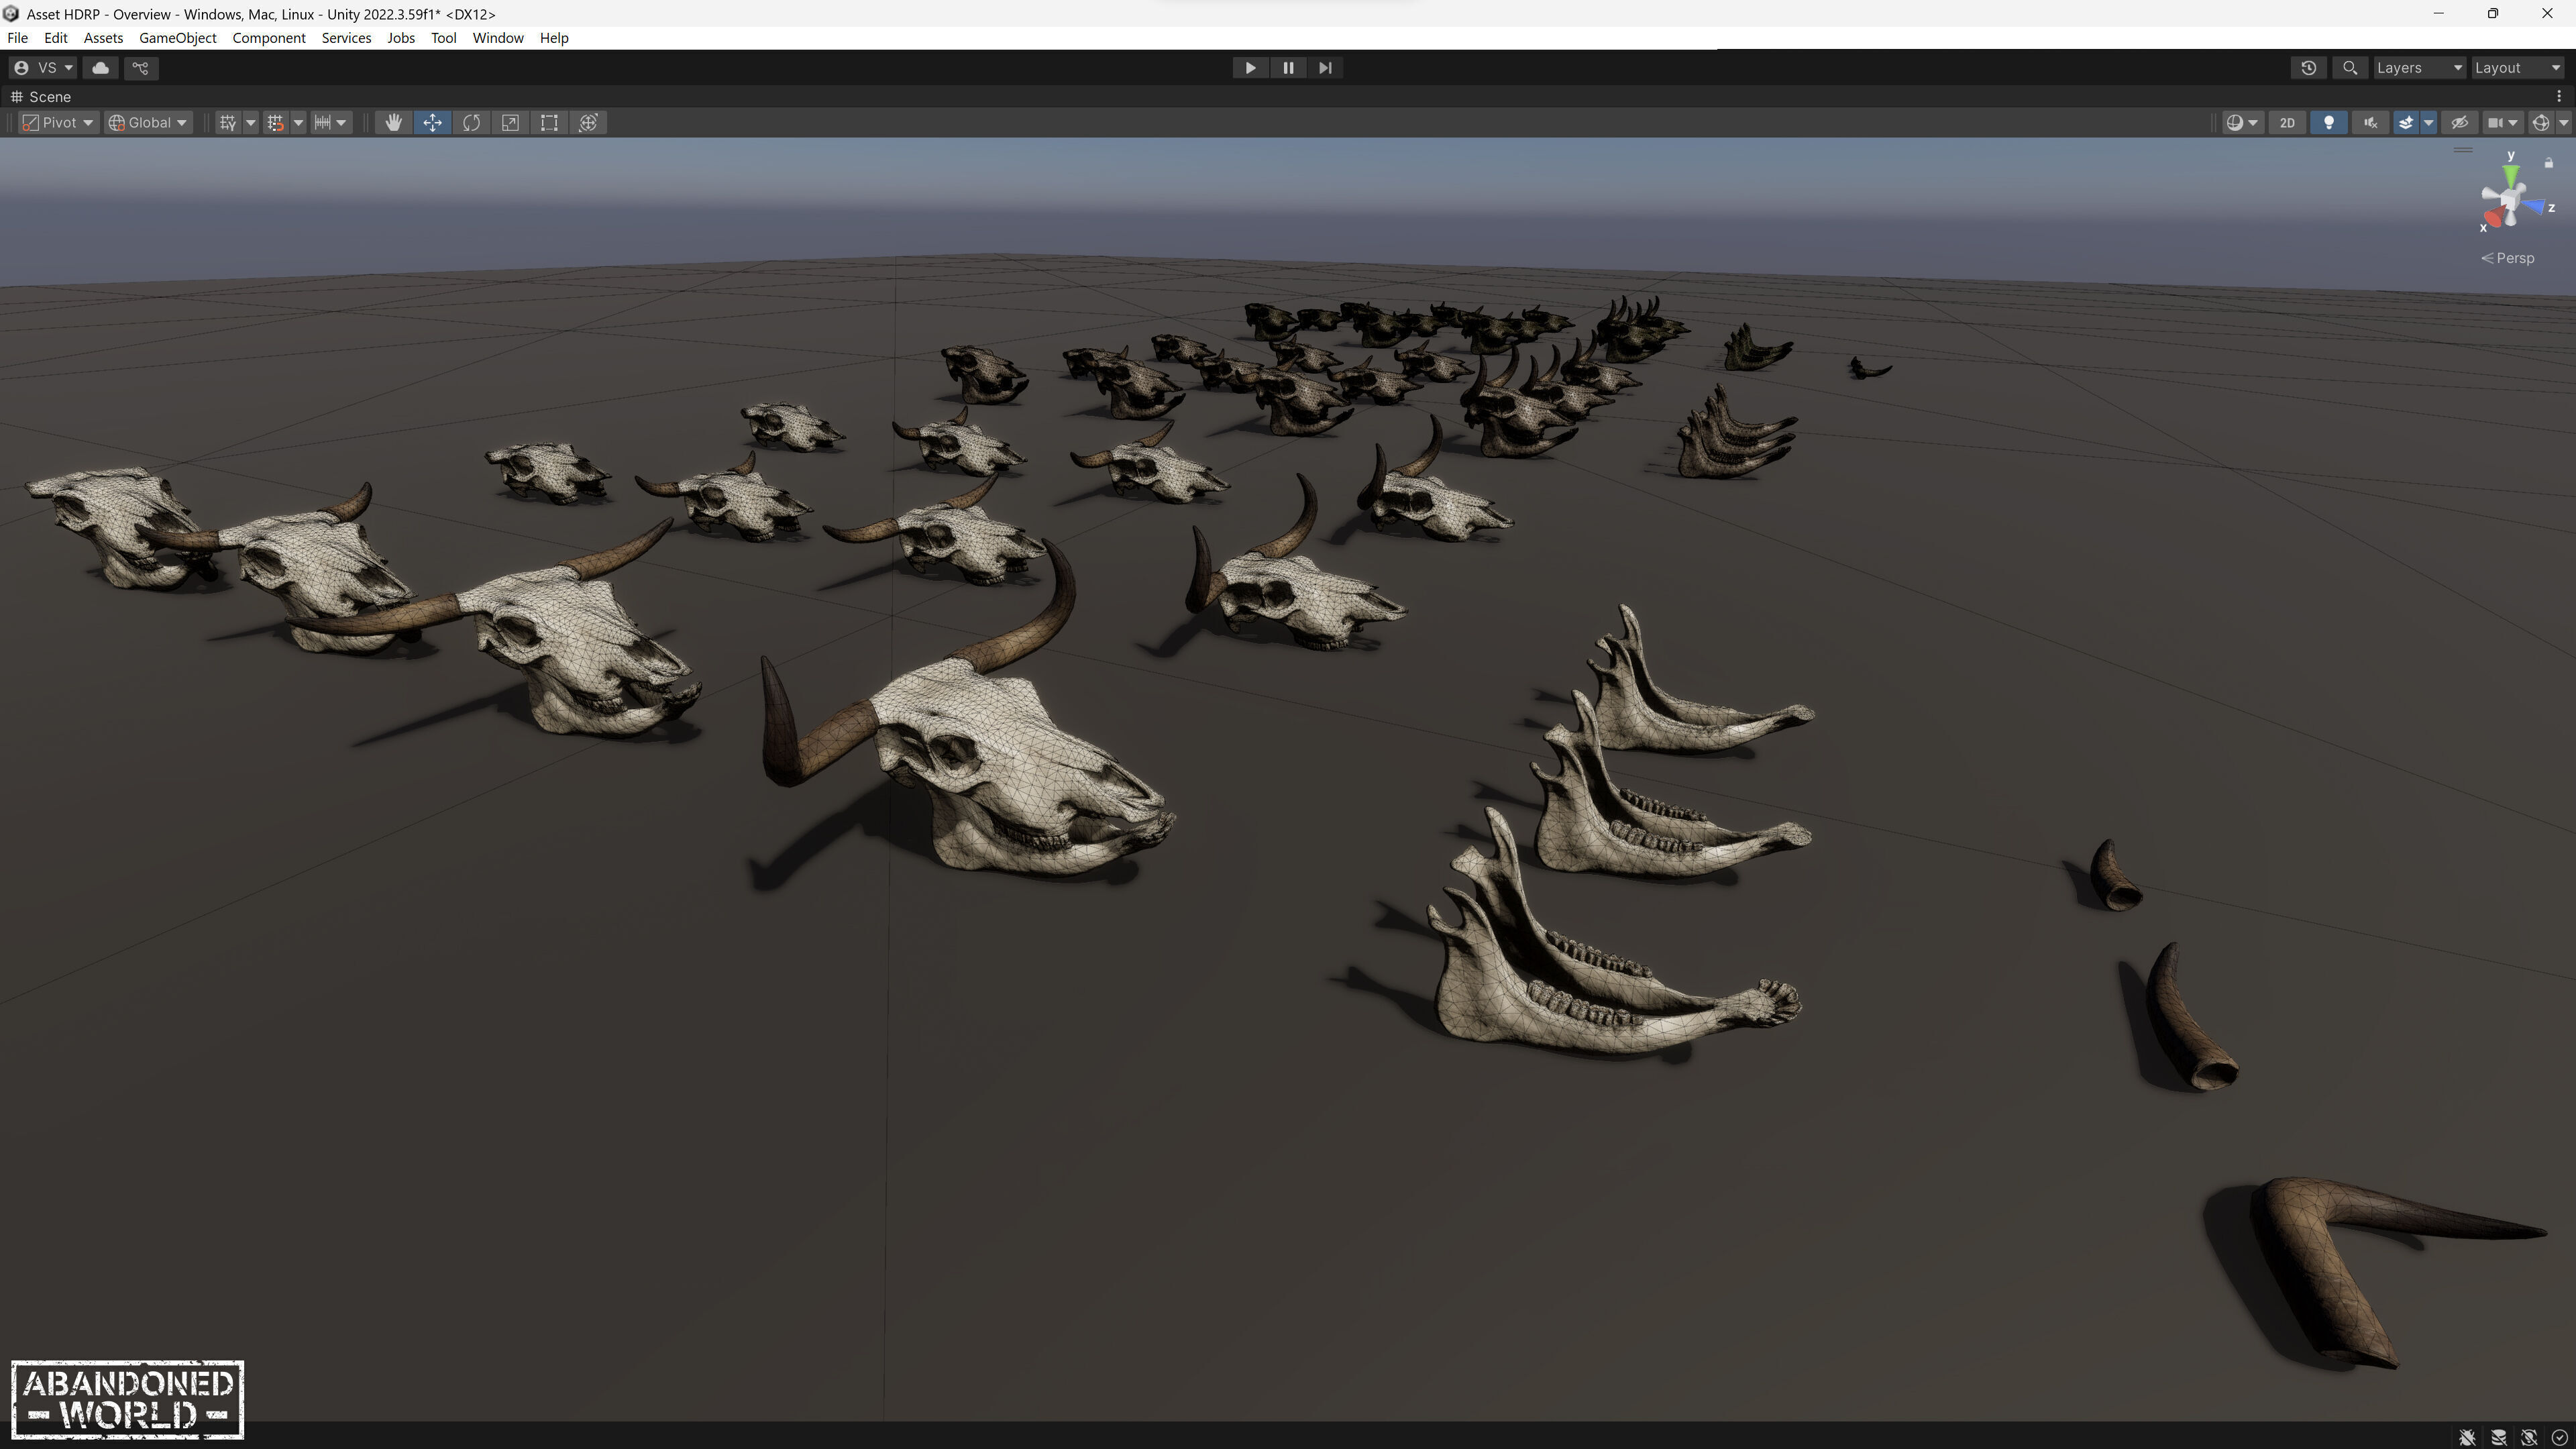Open the GameObject menu
The height and width of the screenshot is (1449, 2576).
point(177,38)
